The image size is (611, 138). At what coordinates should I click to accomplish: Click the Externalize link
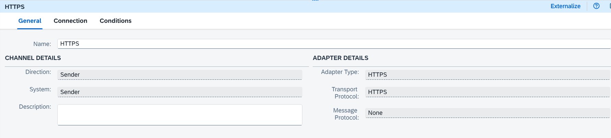click(x=565, y=6)
